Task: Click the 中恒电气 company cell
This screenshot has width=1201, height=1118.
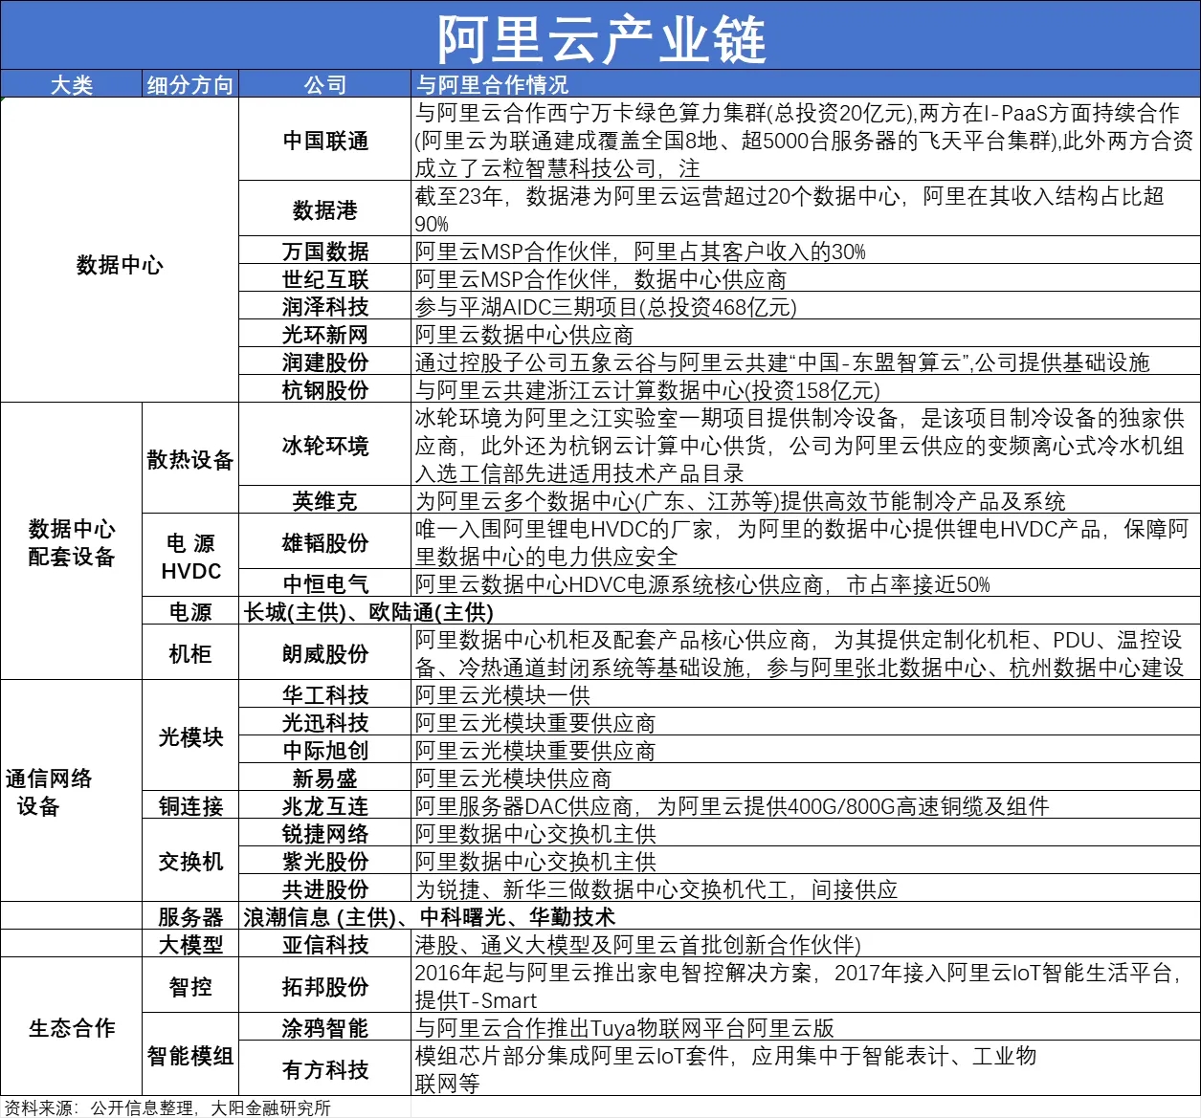Action: [x=325, y=583]
